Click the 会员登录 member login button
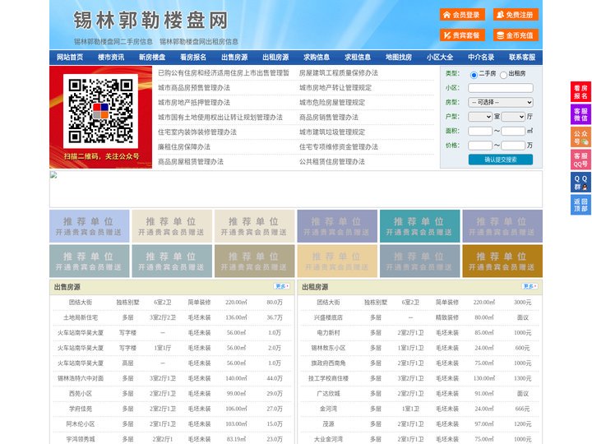Image resolution: width=592 pixels, height=444 pixels. click(462, 15)
